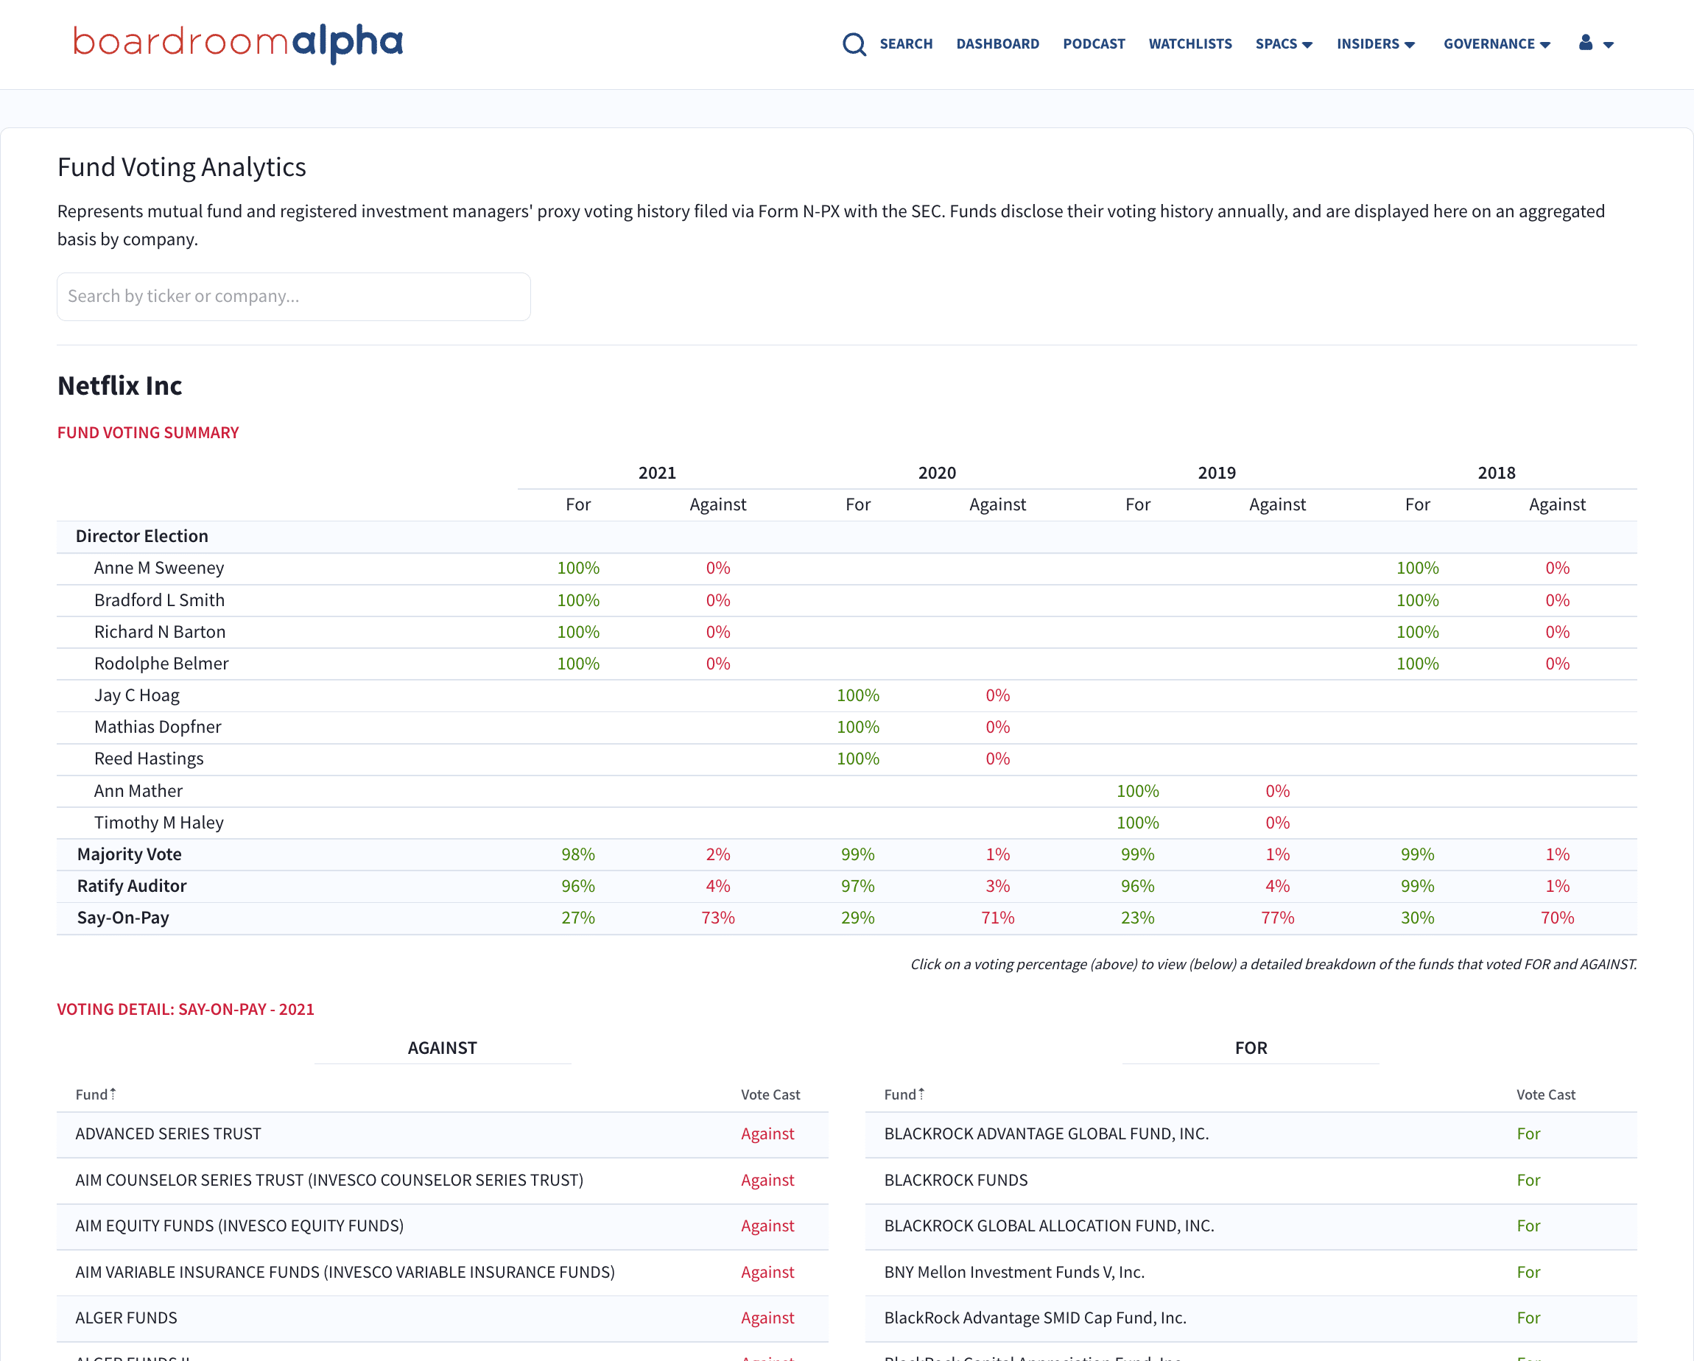Focus the ticker or company search field
The width and height of the screenshot is (1694, 1361).
pos(294,296)
